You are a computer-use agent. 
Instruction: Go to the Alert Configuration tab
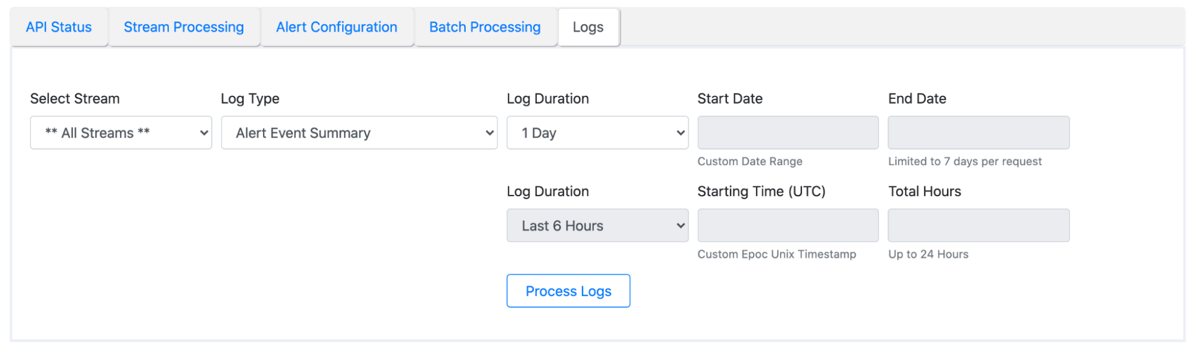coord(336,27)
